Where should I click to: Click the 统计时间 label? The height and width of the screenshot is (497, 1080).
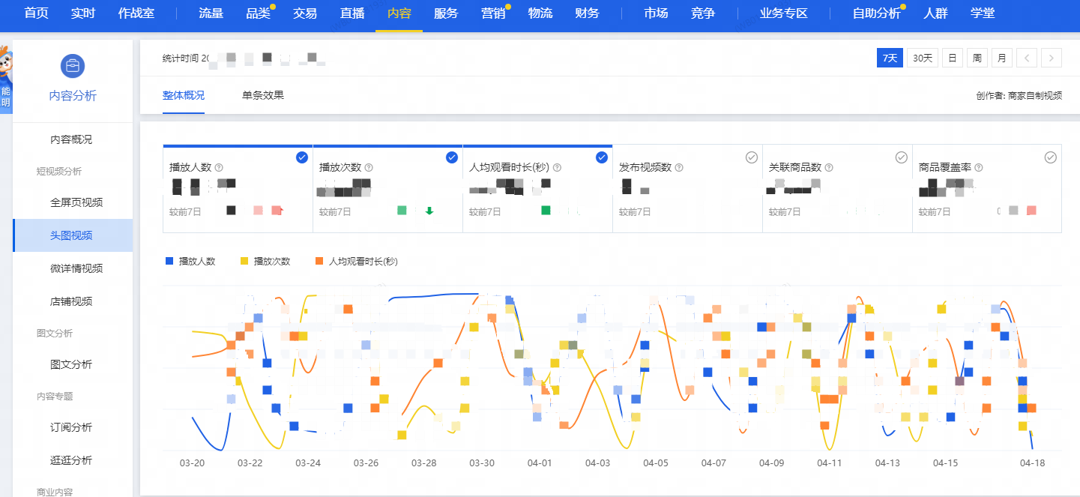pyautogui.click(x=181, y=58)
